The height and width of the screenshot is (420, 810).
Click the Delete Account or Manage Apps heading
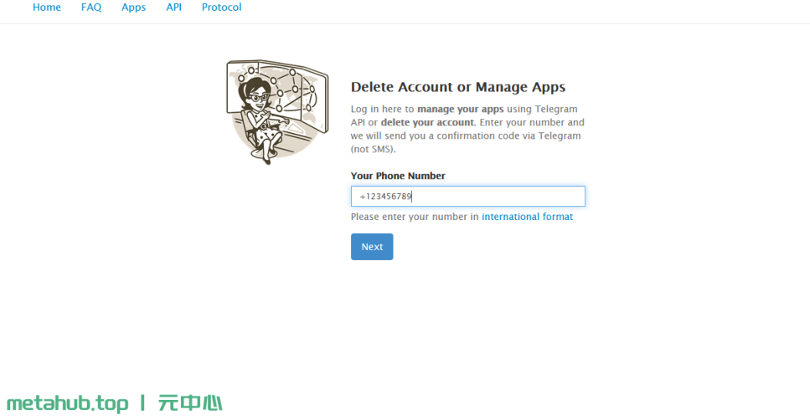point(458,87)
